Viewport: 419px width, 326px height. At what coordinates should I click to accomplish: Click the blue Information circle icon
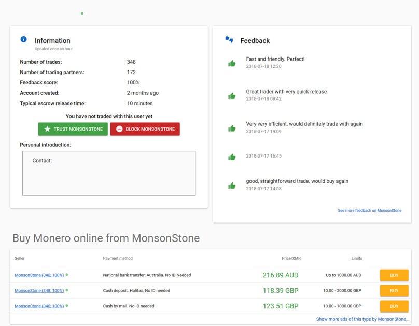(x=23, y=39)
